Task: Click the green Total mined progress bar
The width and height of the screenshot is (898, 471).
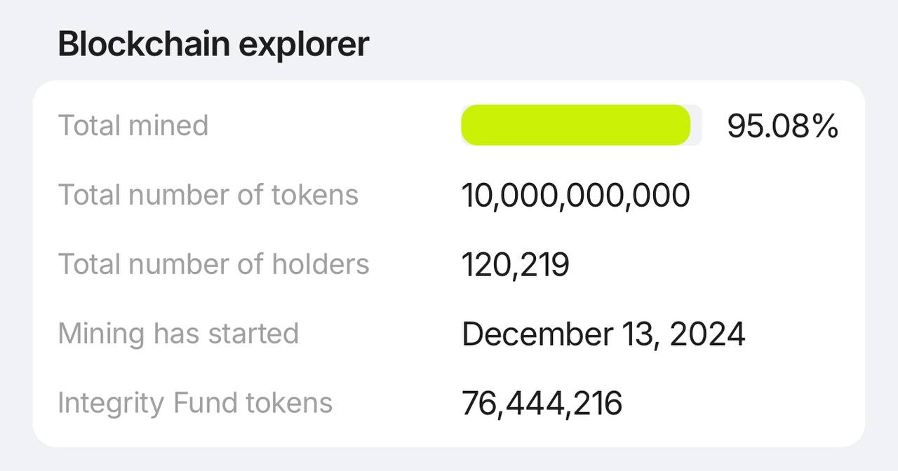Action: click(576, 125)
